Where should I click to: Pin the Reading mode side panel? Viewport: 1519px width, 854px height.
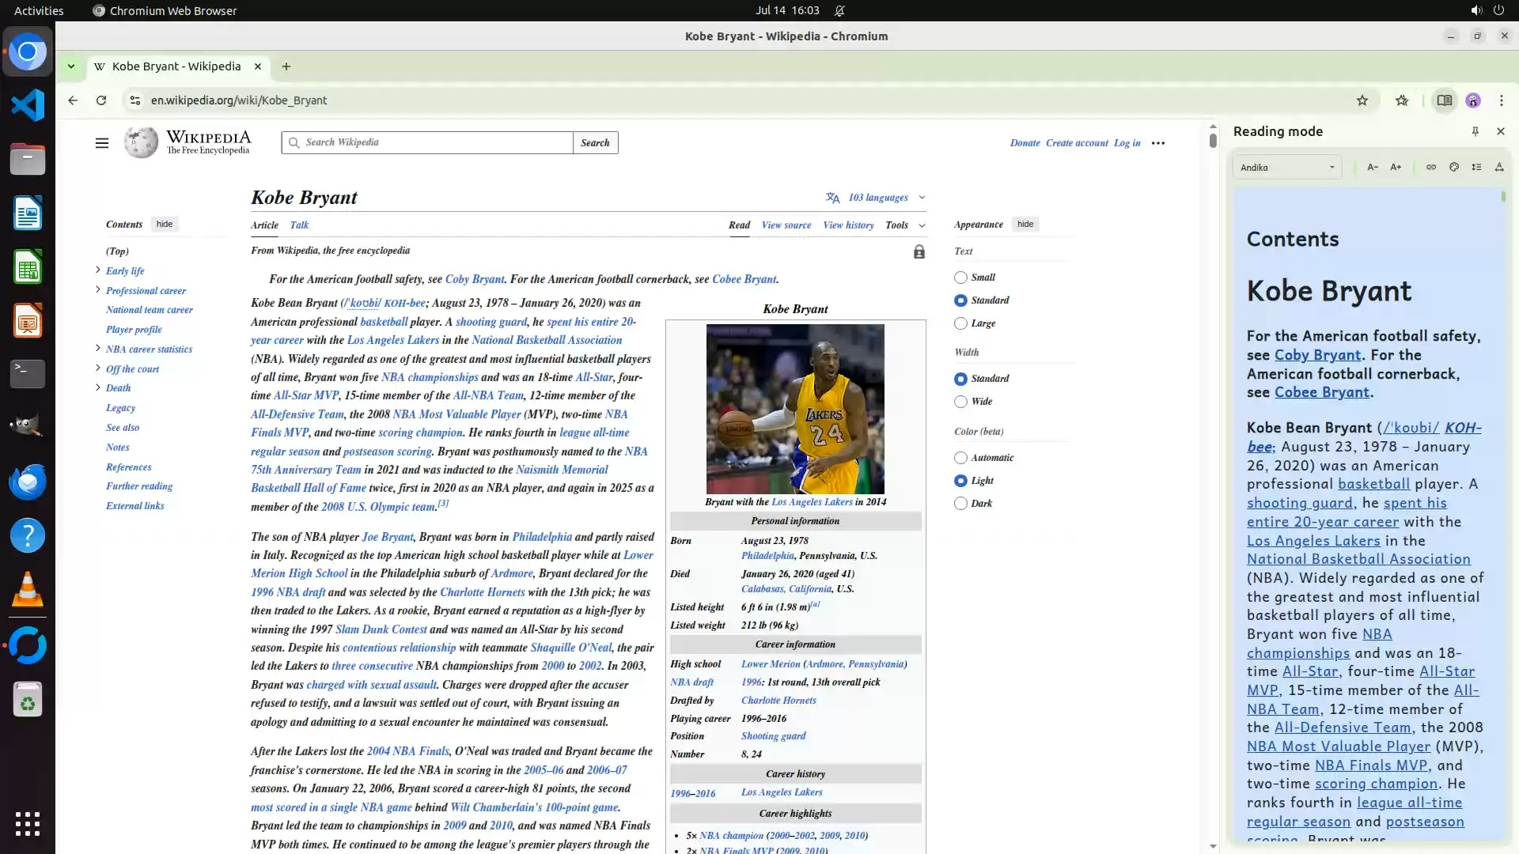tap(1475, 131)
